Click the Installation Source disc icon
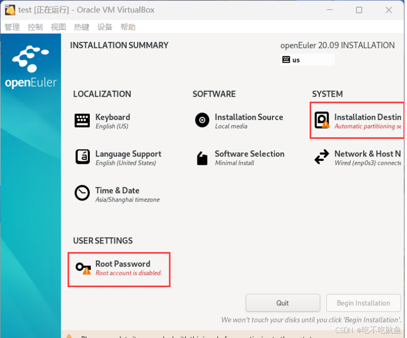This screenshot has height=338, width=407. (x=202, y=120)
